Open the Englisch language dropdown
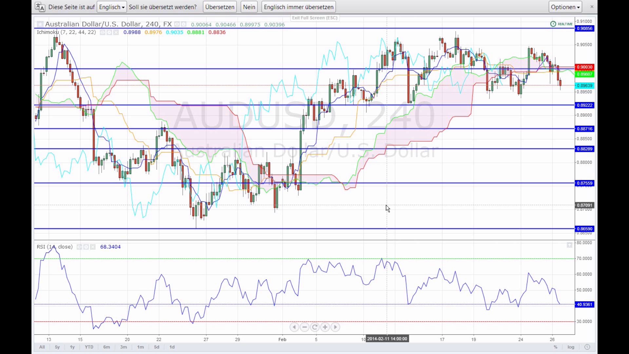The height and width of the screenshot is (354, 629). 112,7
